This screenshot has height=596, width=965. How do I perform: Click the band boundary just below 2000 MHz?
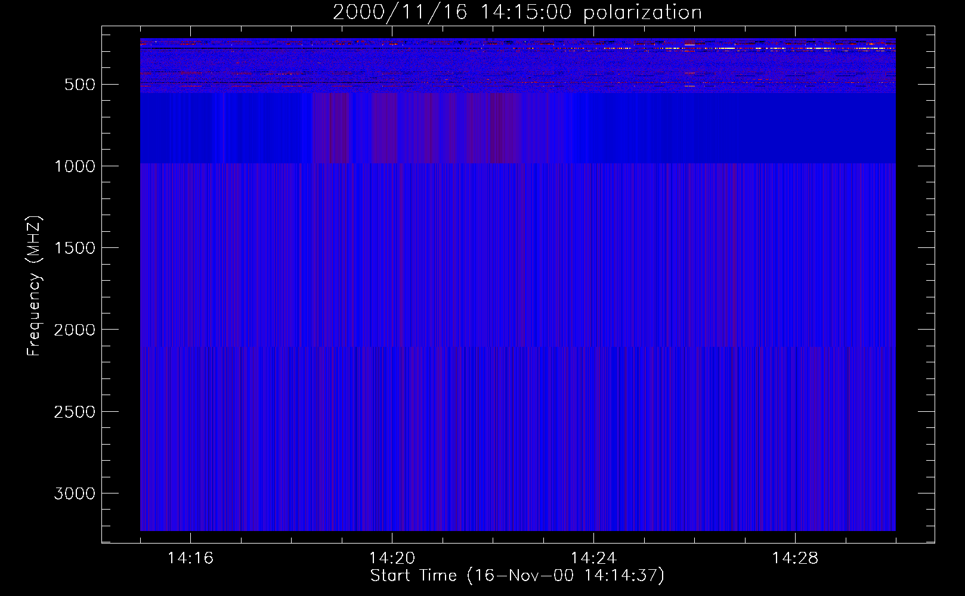518,346
